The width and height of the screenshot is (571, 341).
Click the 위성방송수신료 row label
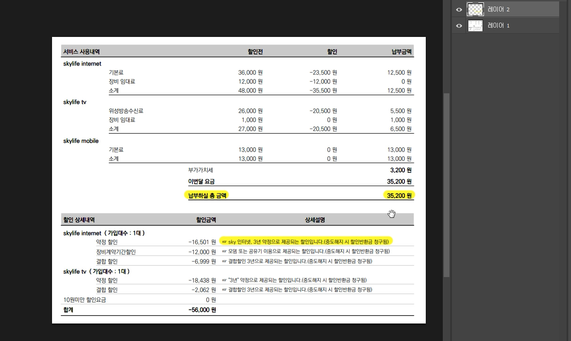(x=126, y=111)
